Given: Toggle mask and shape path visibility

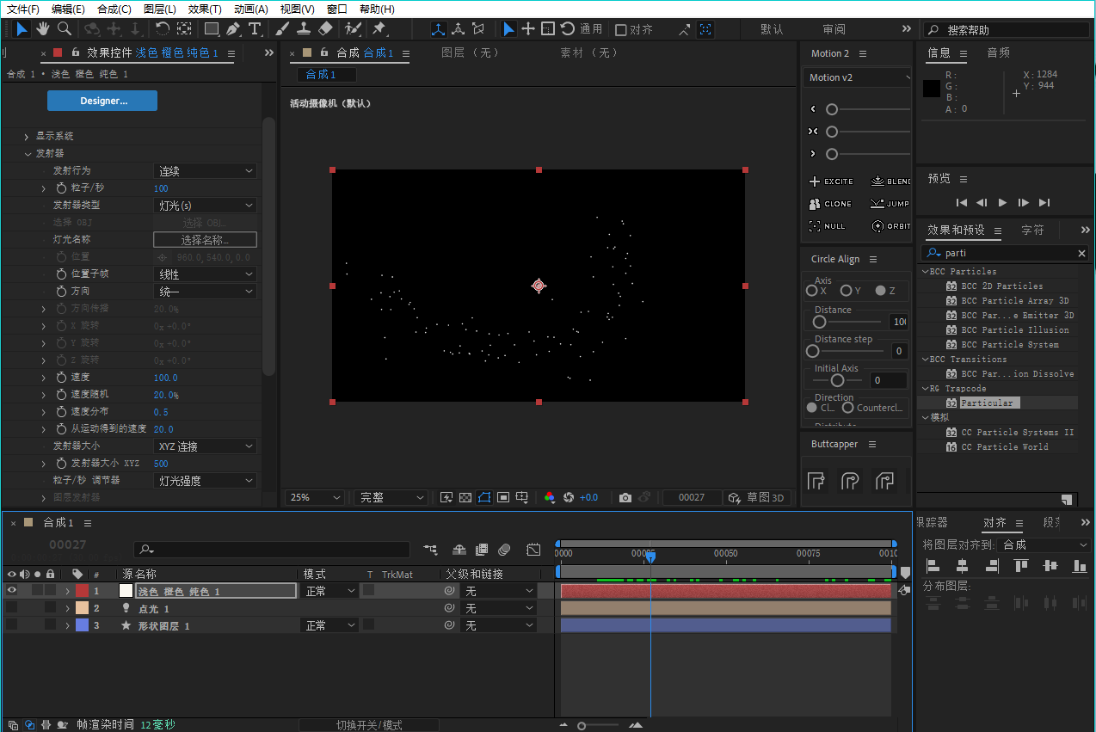Looking at the screenshot, I should coord(484,497).
